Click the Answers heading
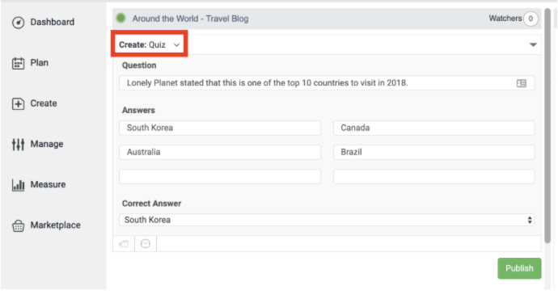 click(138, 110)
